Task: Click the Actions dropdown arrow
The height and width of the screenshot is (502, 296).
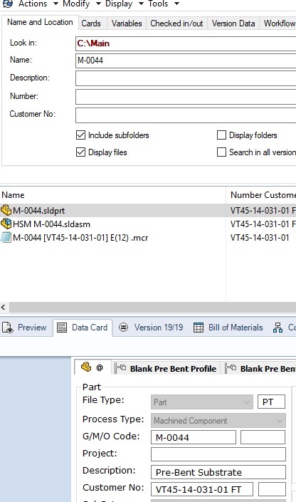Action: [x=55, y=4]
